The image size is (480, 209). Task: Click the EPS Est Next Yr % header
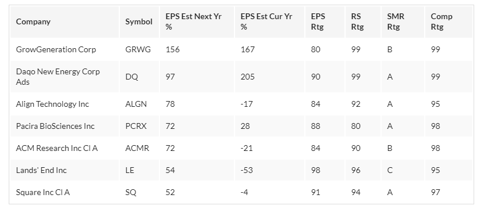(194, 21)
